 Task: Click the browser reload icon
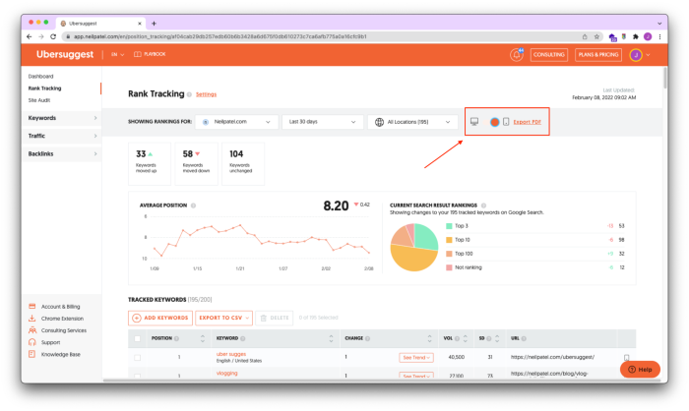(53, 37)
